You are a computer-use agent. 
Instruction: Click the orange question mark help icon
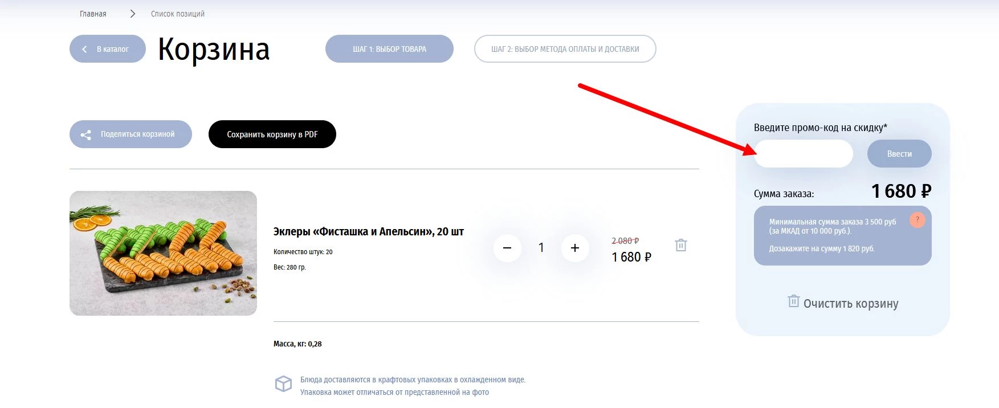(917, 219)
